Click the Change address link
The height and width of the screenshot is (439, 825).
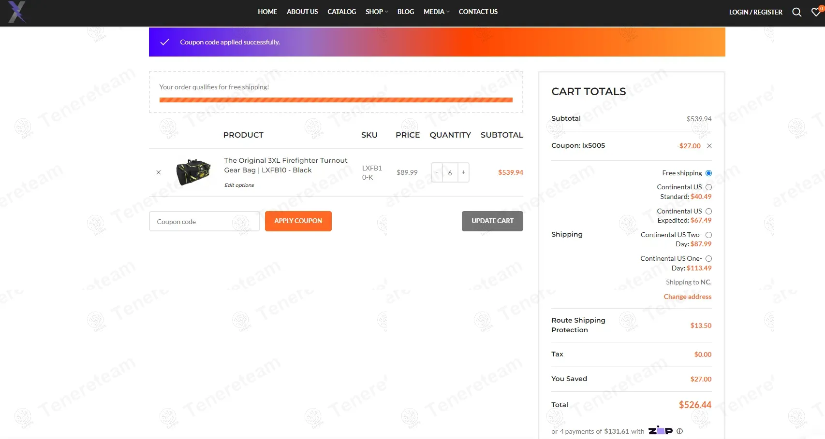pyautogui.click(x=687, y=297)
